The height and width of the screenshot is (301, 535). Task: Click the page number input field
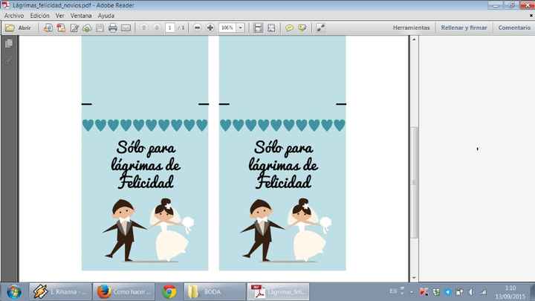coord(170,27)
